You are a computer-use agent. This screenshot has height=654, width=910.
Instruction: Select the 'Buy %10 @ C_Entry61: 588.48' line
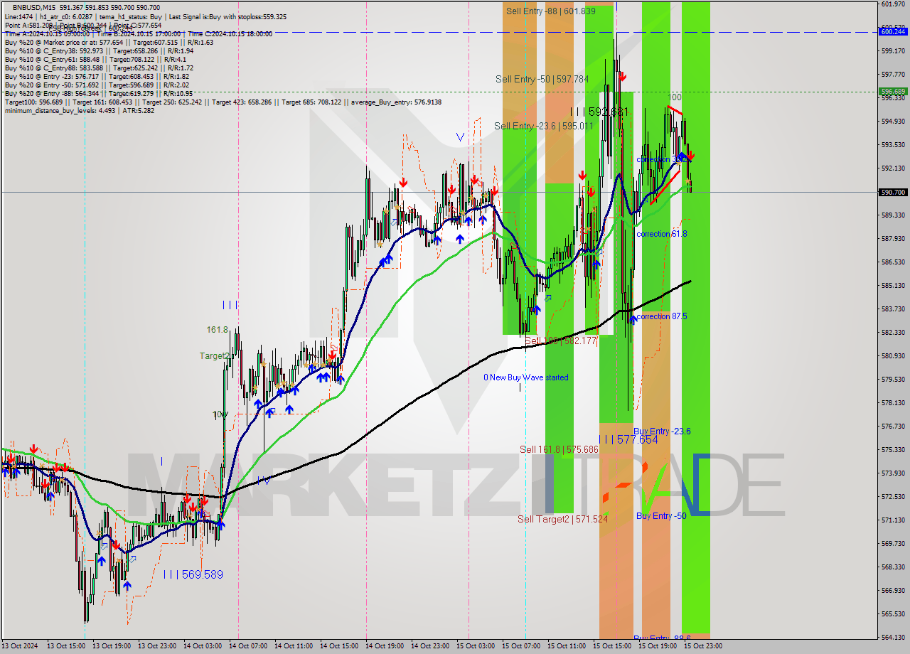click(95, 59)
